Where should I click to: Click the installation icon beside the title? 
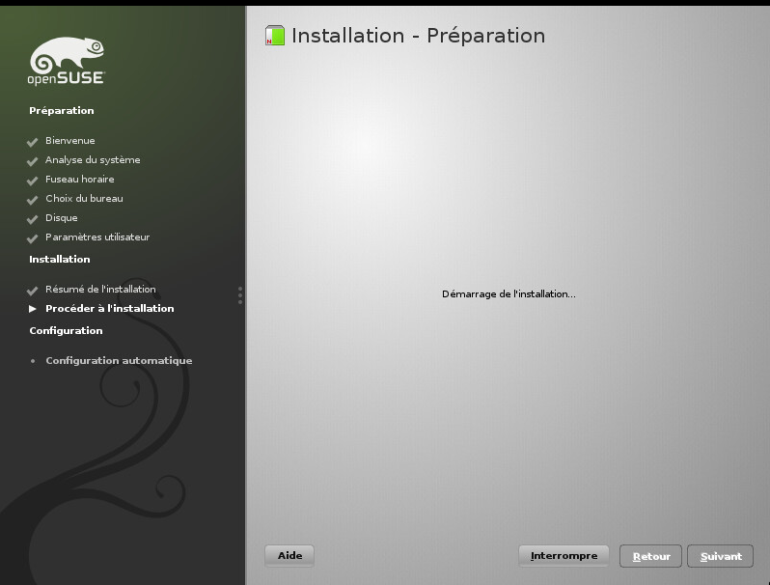coord(275,36)
